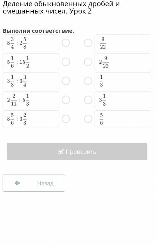Click the checkmark icon on Проверить

coord(60,151)
